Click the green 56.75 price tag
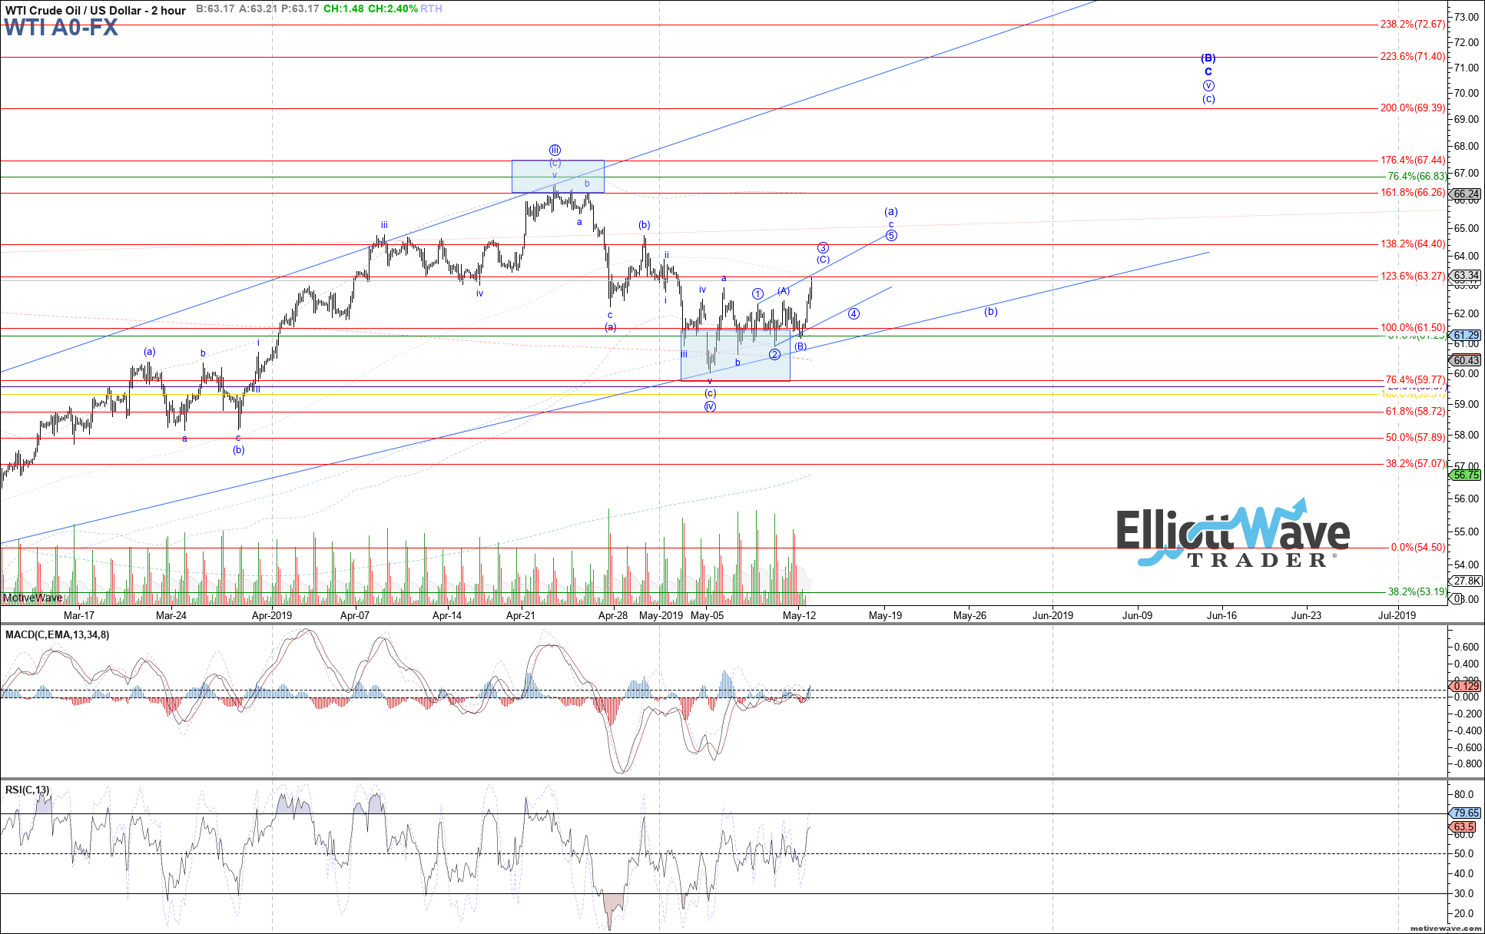Viewport: 1485px width, 934px height. pos(1467,475)
